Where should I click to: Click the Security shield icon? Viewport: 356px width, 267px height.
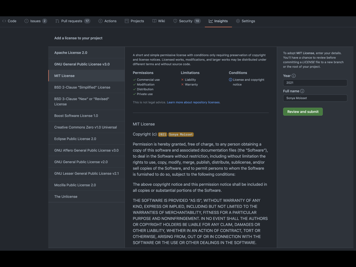pyautogui.click(x=175, y=21)
